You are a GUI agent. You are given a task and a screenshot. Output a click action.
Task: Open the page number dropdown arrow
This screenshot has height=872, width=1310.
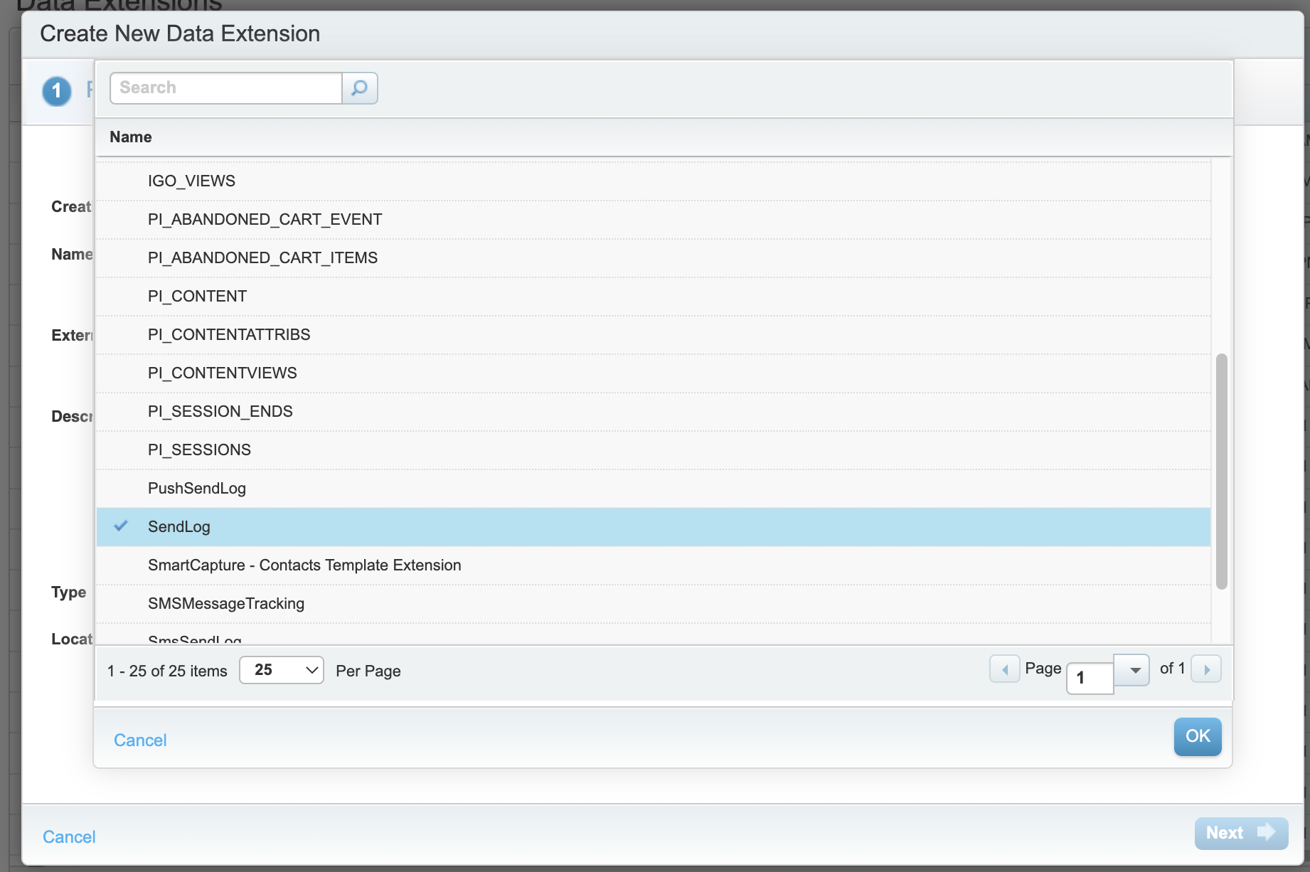[1131, 670]
